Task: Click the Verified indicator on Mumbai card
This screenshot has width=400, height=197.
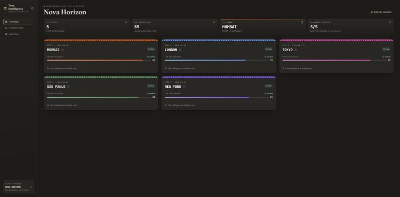Action: [151, 57]
